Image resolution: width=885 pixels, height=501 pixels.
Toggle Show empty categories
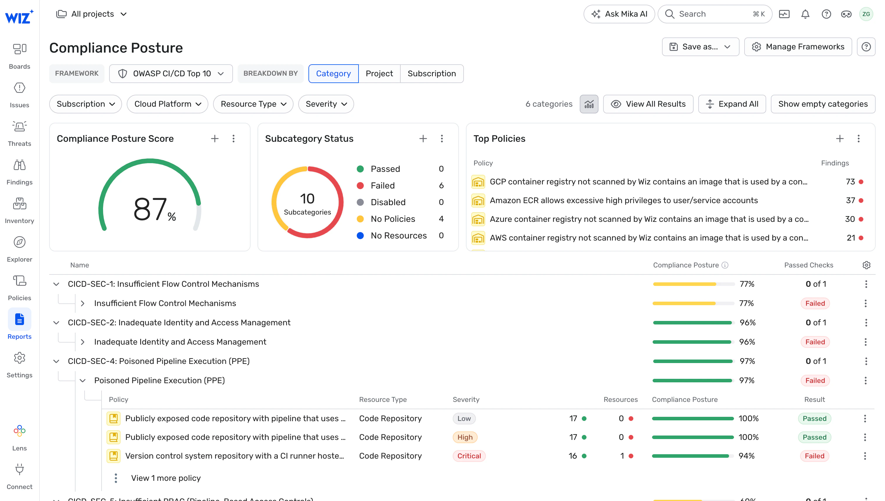click(x=823, y=104)
